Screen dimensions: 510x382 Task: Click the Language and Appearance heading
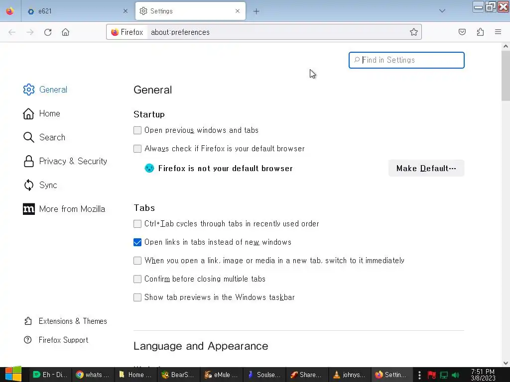[201, 346]
